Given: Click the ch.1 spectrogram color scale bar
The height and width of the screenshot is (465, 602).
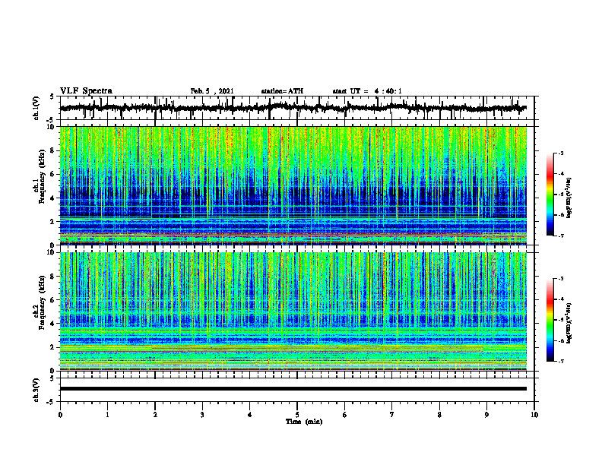Looking at the screenshot, I should [x=550, y=194].
